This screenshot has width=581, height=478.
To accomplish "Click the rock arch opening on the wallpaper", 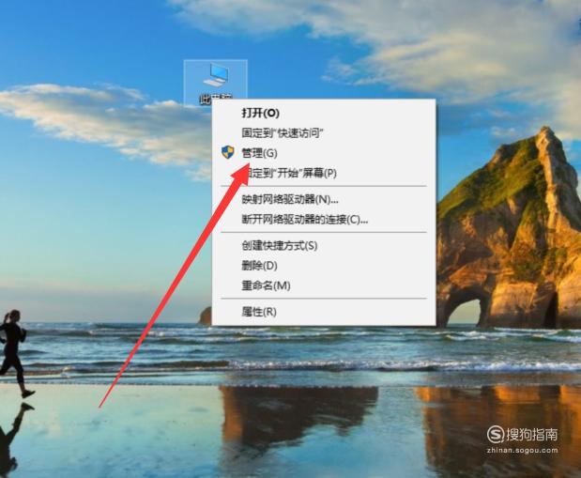I will [465, 314].
